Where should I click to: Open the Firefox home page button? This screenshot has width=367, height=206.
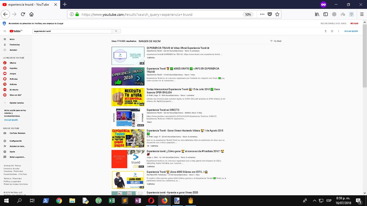point(31,14)
